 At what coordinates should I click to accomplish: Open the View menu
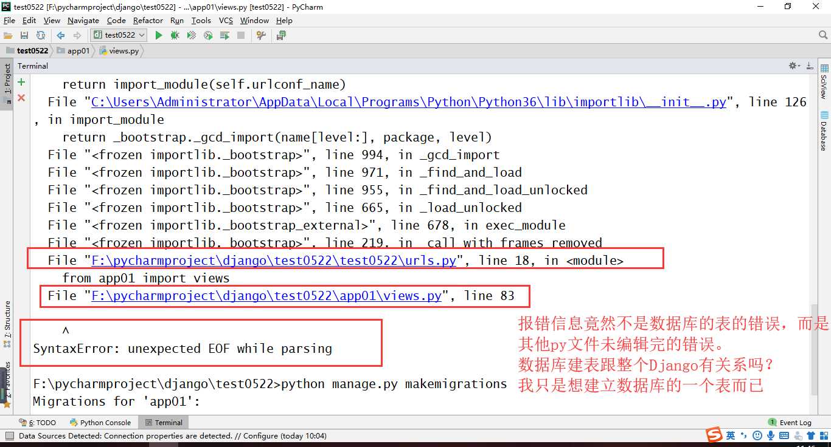pos(52,20)
